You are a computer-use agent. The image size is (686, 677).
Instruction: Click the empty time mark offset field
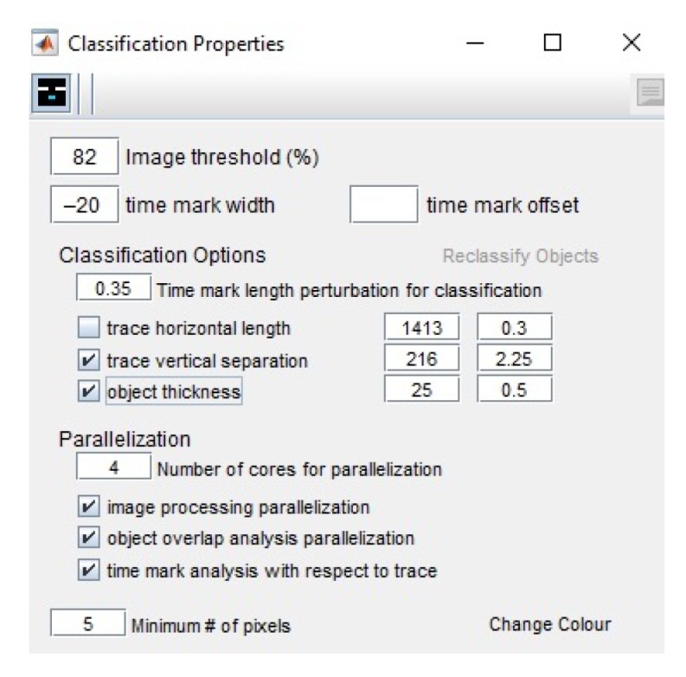click(x=383, y=206)
